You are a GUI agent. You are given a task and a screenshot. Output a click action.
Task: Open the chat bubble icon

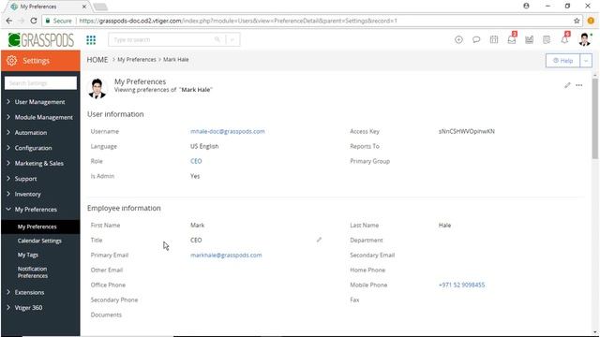tap(476, 39)
